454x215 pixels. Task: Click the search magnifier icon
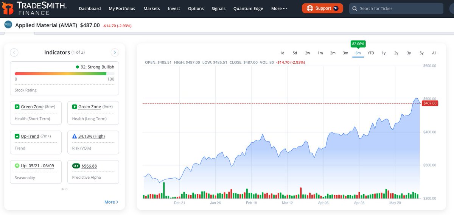pyautogui.click(x=354, y=8)
